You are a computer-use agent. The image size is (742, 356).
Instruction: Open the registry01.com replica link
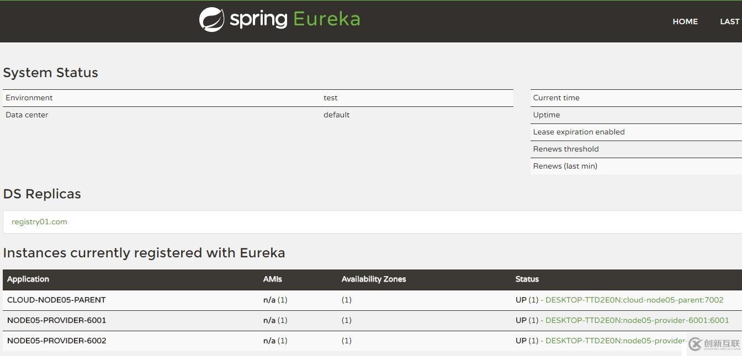39,222
